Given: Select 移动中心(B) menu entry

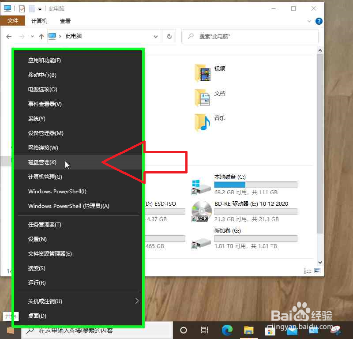Looking at the screenshot, I should [x=78, y=75].
